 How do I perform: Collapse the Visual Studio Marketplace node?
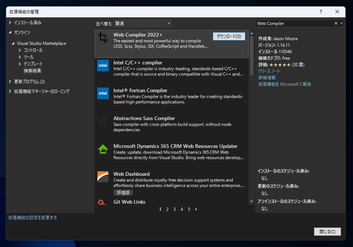click(x=13, y=43)
